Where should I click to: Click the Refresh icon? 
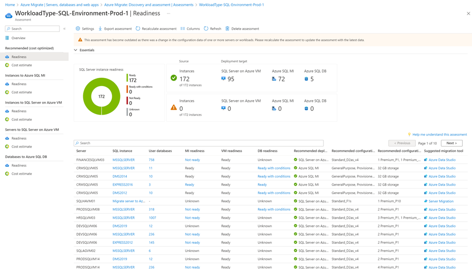pos(206,29)
